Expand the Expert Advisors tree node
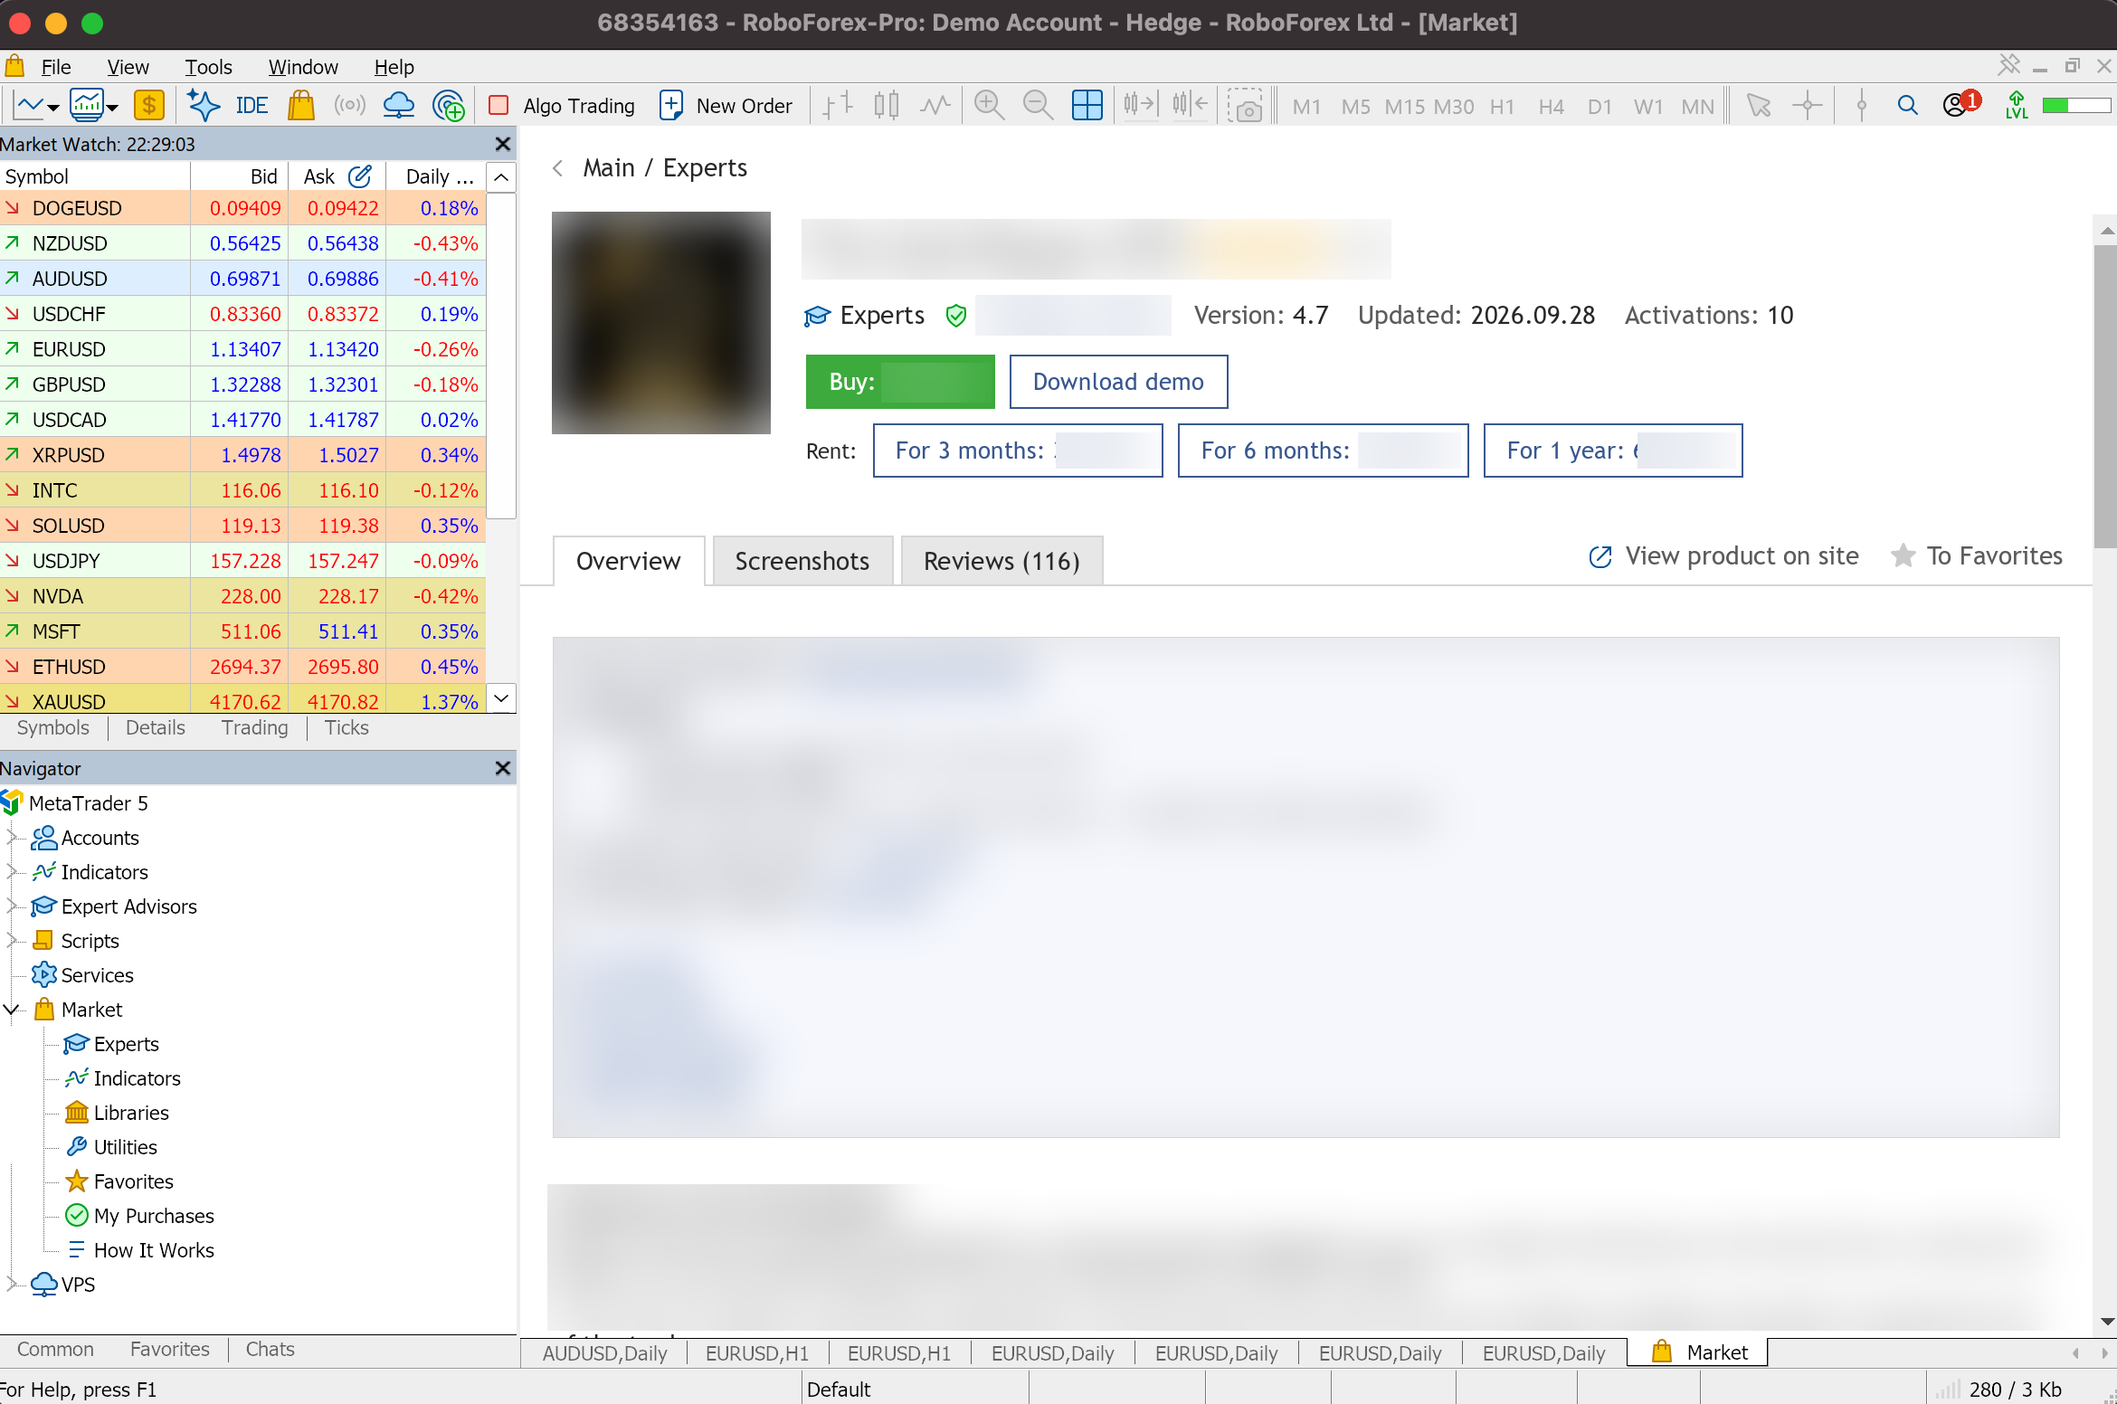Screen dimensions: 2117x1404 (x=12, y=906)
